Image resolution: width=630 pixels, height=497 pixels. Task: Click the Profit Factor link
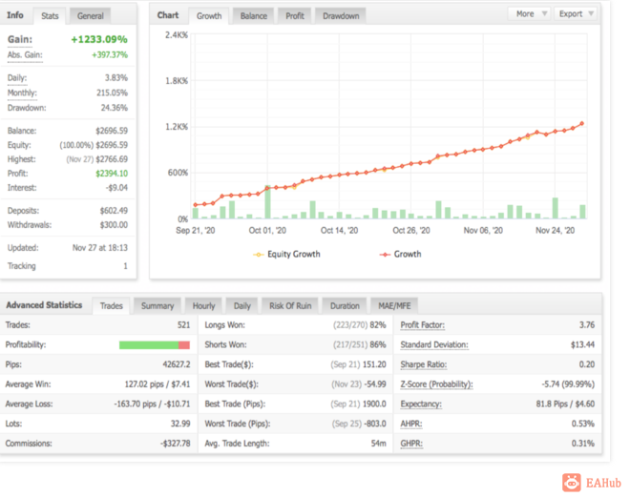422,325
